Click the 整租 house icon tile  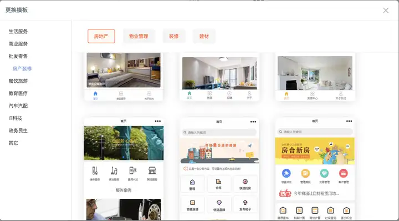click(x=192, y=184)
